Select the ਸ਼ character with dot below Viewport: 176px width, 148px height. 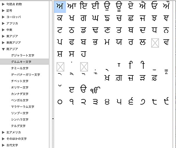[60, 54]
